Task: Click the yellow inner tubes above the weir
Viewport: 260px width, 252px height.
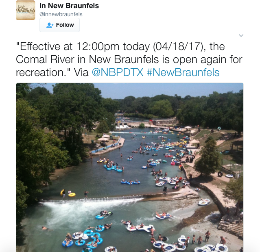Action: point(68,193)
